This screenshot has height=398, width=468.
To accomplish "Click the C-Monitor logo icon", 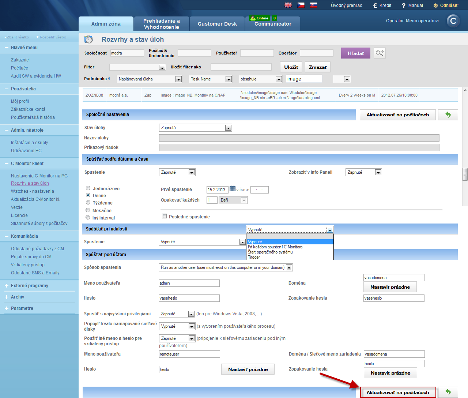I will pyautogui.click(x=453, y=21).
